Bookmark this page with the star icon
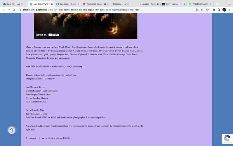The image size is (233, 146). [x=207, y=10]
